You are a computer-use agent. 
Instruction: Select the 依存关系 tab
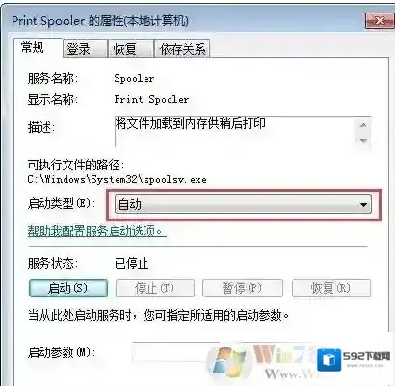182,49
